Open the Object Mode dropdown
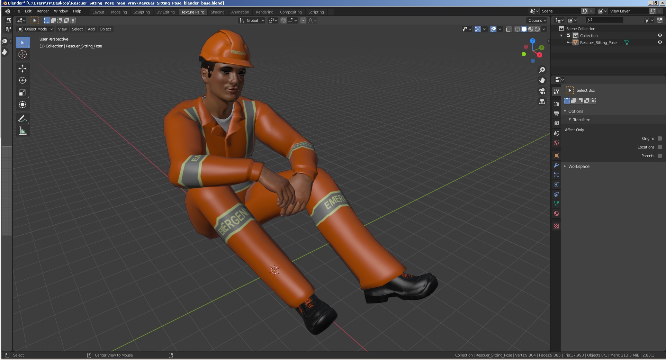The image size is (666, 360). [x=35, y=29]
